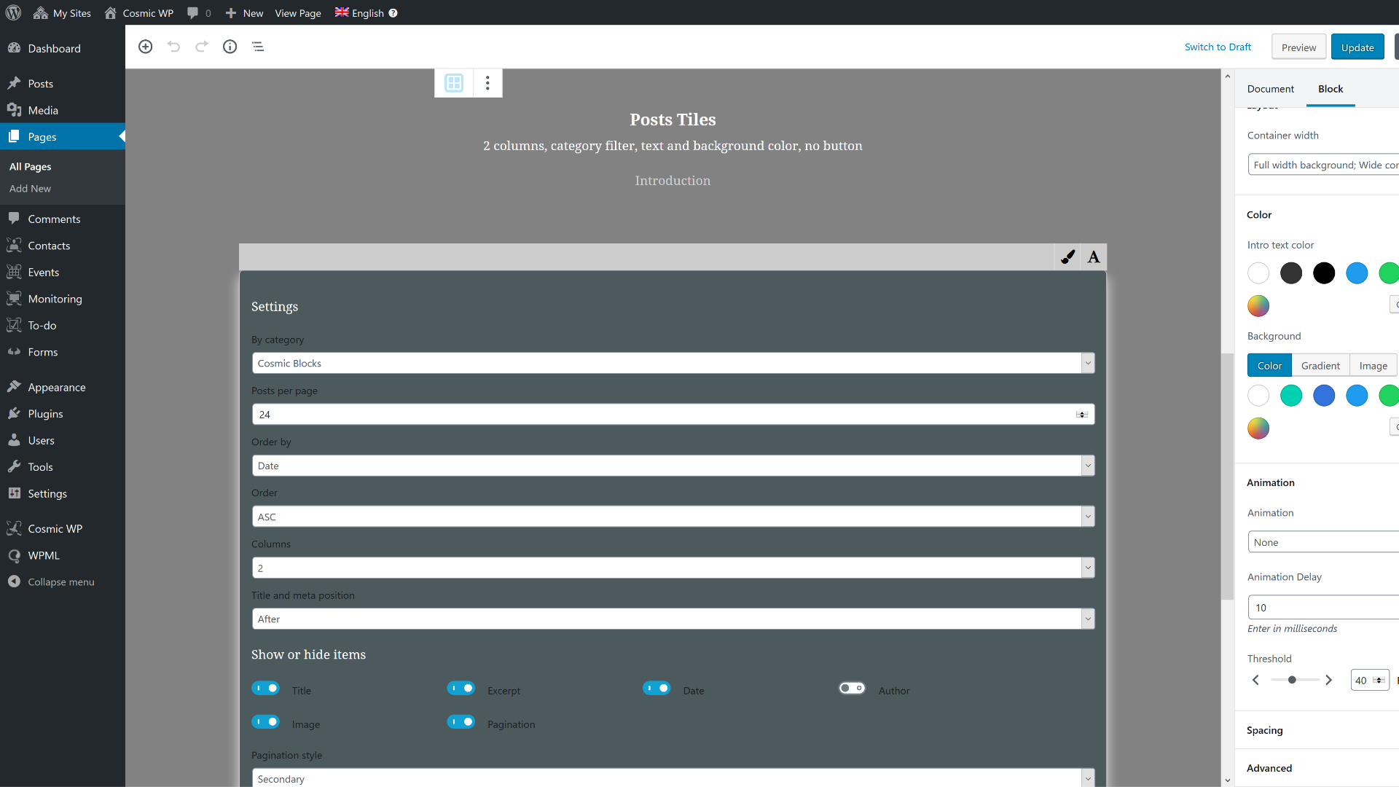
Task: Open the Columns dropdown
Action: 673,568
